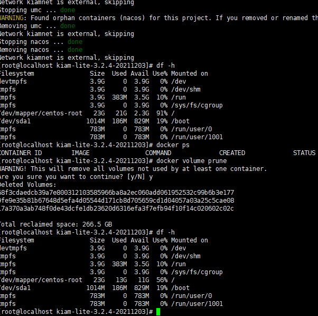
Task: Click the '91%' usage value
Action: [162, 113]
